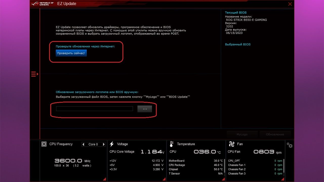Open the left sidebar menu icon
324x182 pixels.
[x=34, y=74]
